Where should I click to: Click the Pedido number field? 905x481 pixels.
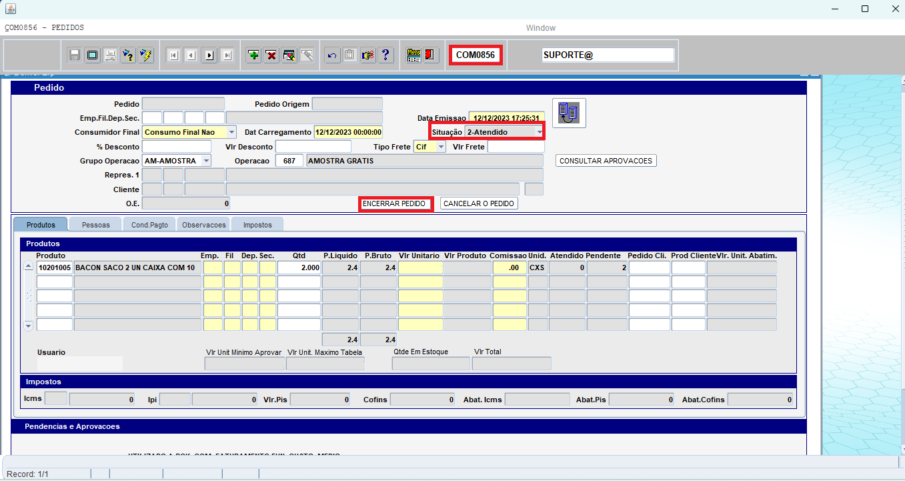(x=183, y=104)
